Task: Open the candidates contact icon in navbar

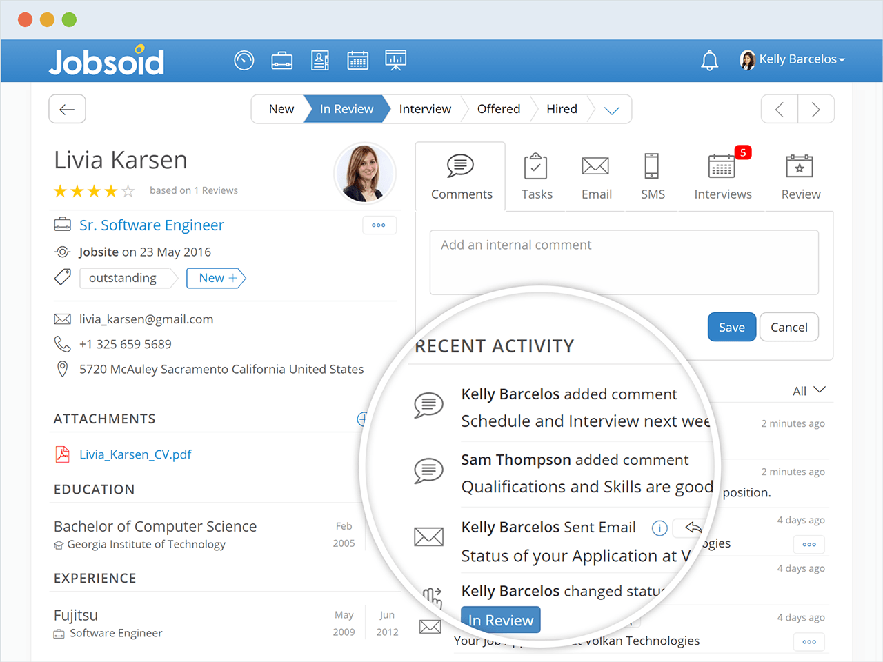Action: (x=320, y=61)
